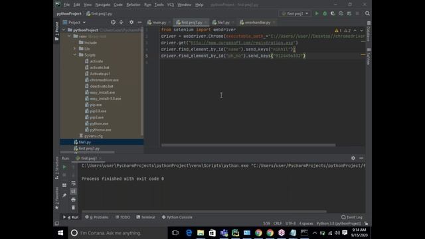Open the Python Console tool window
The height and width of the screenshot is (239, 425).
pos(177,217)
